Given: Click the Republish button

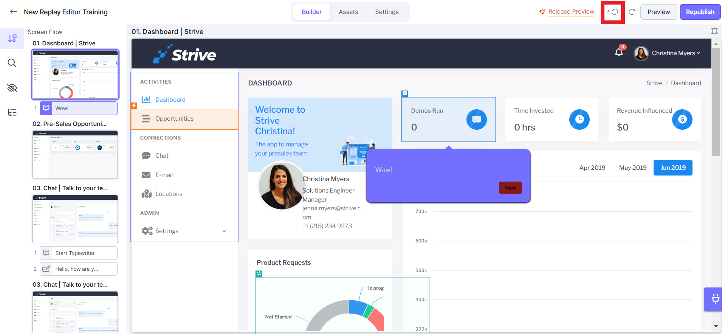Looking at the screenshot, I should pyautogui.click(x=700, y=12).
